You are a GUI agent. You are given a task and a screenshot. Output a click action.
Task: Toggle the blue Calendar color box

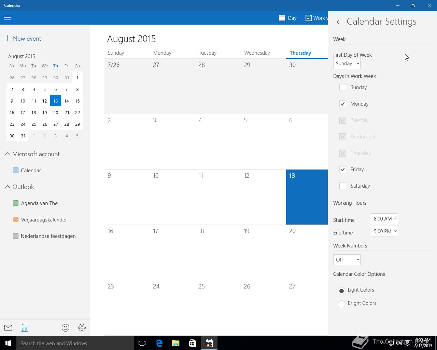[x=16, y=170]
